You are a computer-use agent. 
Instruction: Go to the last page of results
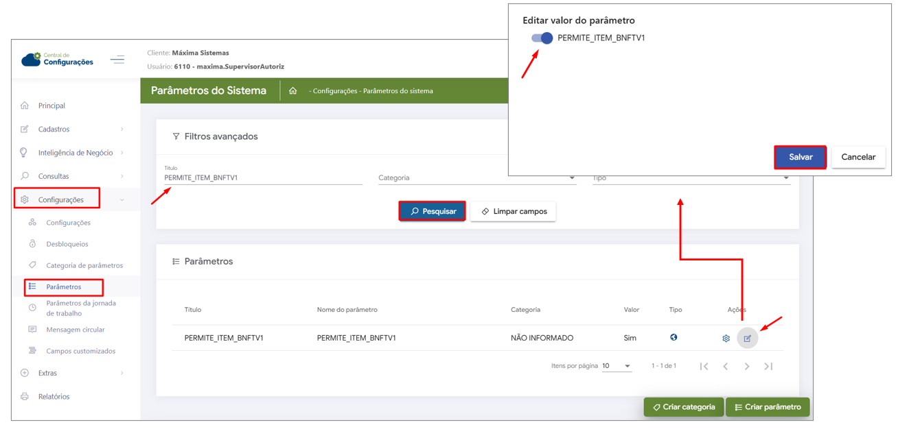tap(768, 366)
